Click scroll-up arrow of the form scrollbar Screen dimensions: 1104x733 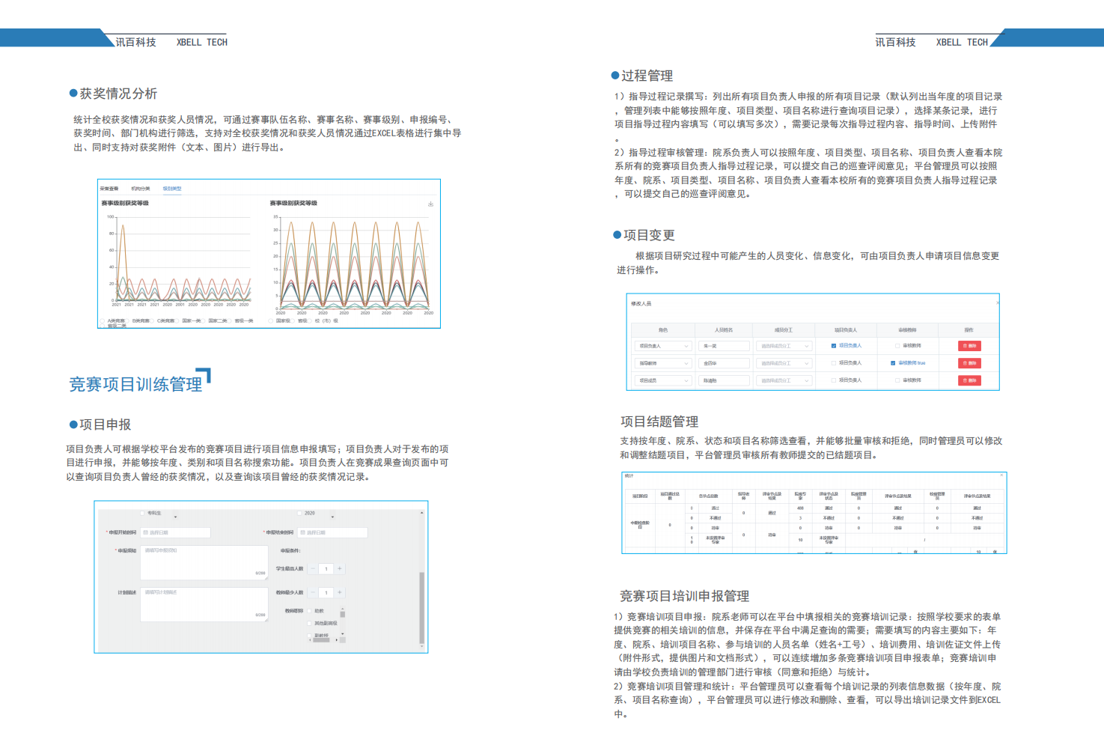click(x=422, y=513)
